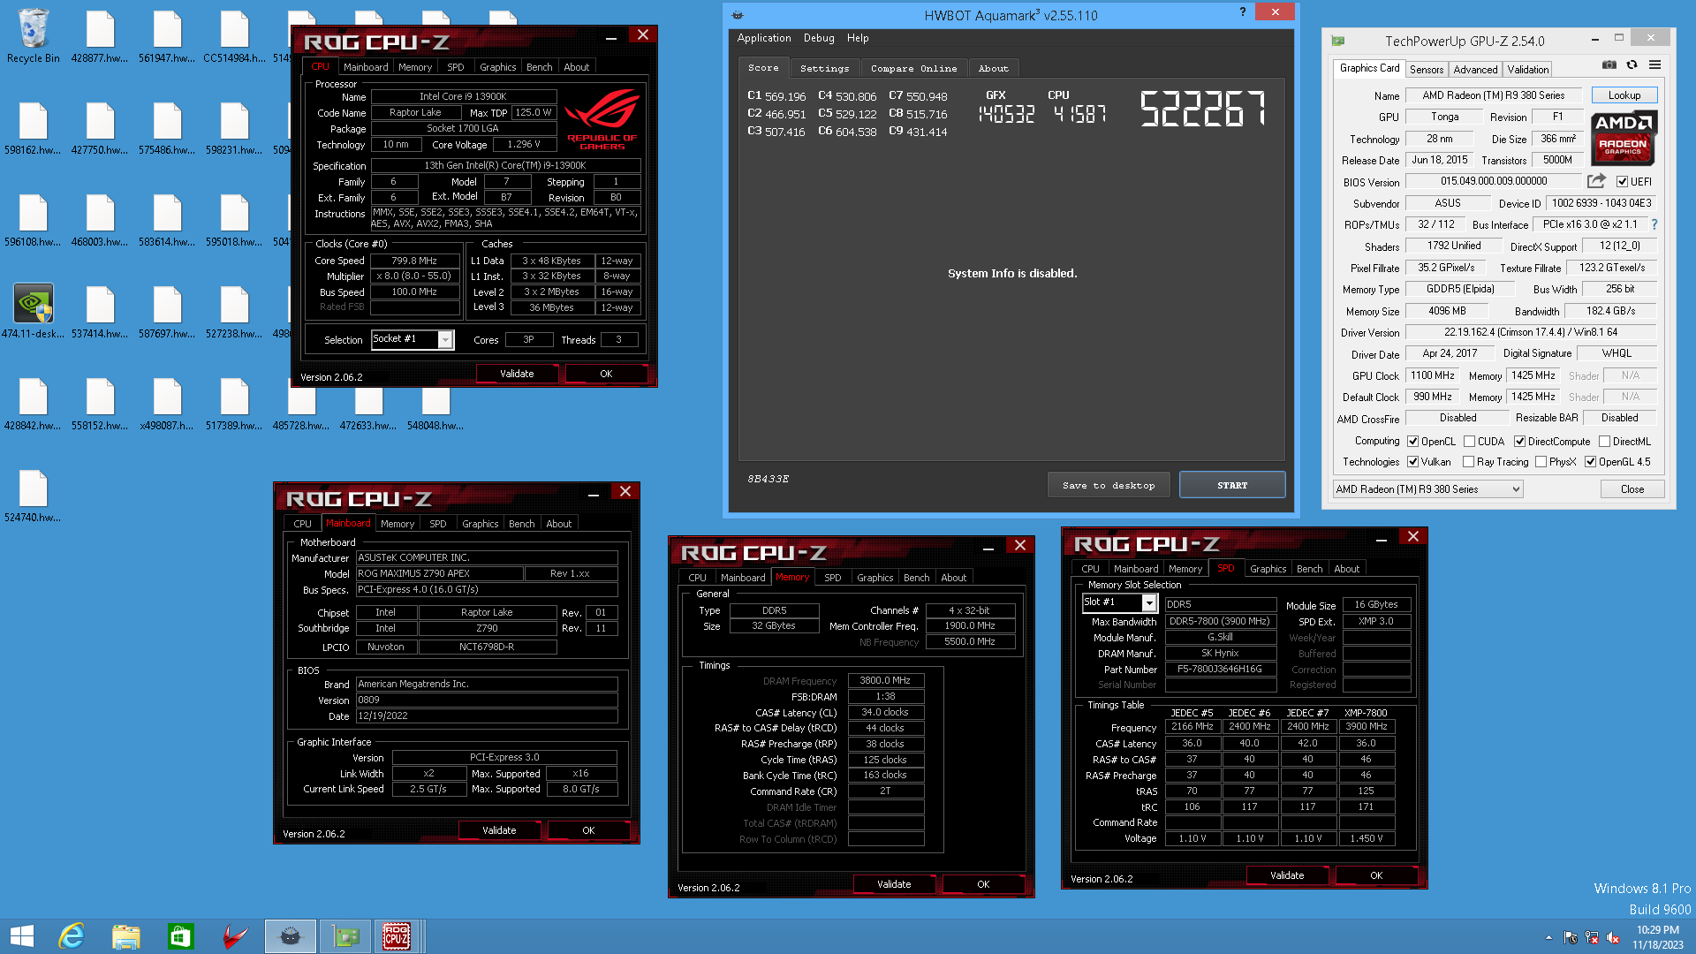The image size is (1696, 954).
Task: Click OK in the Memory CPU-Z window
Action: [983, 884]
